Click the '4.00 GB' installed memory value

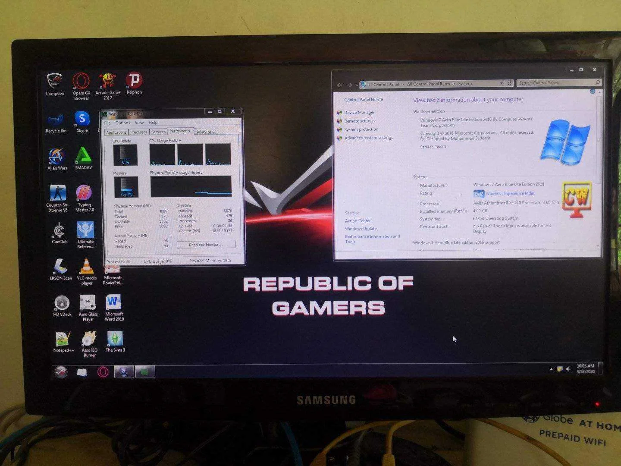(x=480, y=211)
